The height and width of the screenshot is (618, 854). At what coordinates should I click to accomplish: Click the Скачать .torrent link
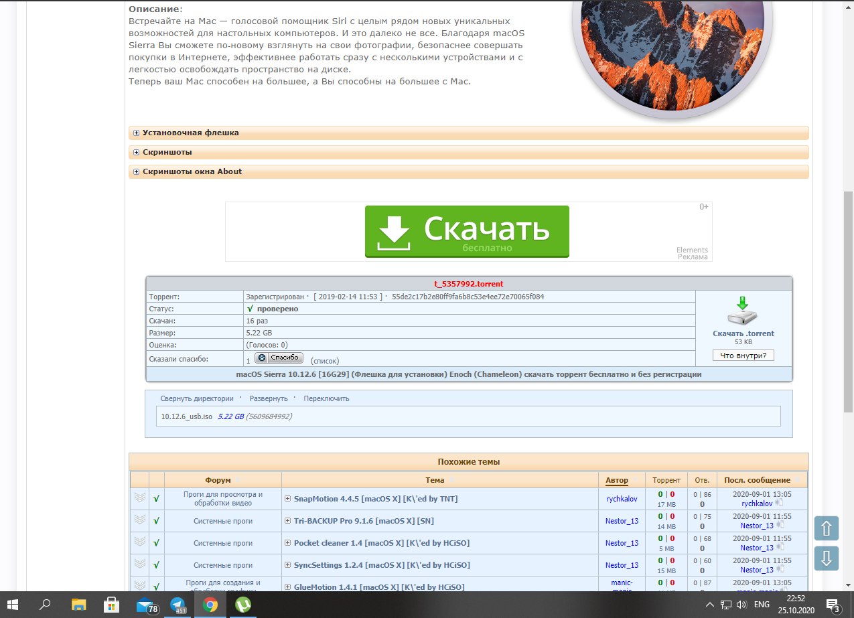pyautogui.click(x=743, y=333)
